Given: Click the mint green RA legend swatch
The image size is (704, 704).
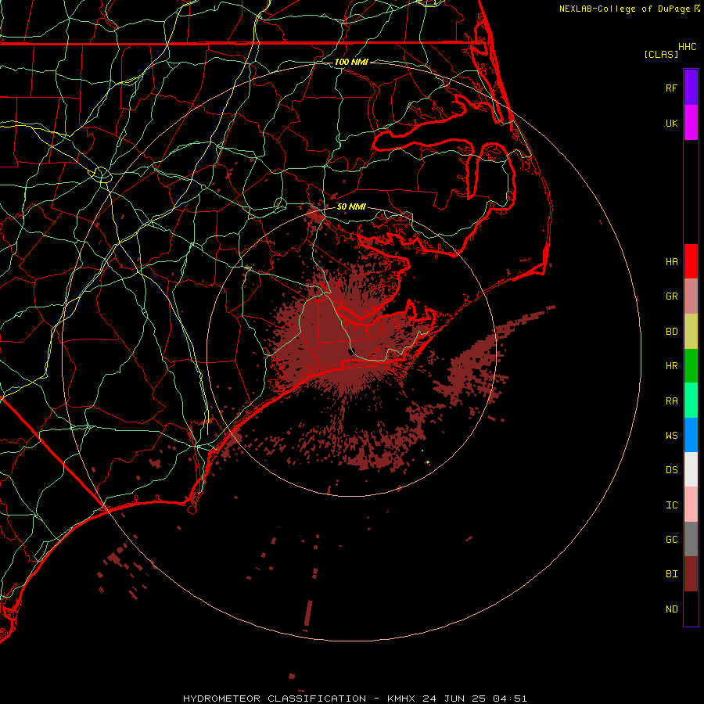Looking at the screenshot, I should click(691, 400).
